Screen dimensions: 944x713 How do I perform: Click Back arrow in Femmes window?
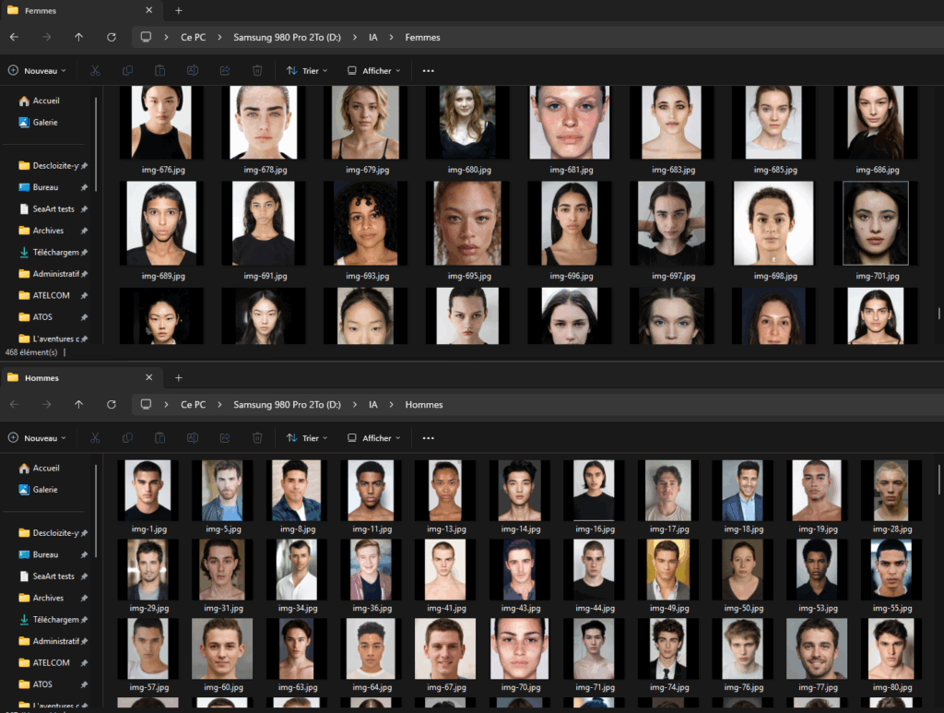pos(14,38)
